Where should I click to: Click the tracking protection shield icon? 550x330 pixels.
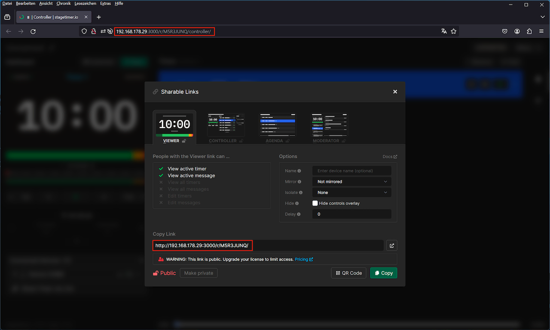pos(84,31)
